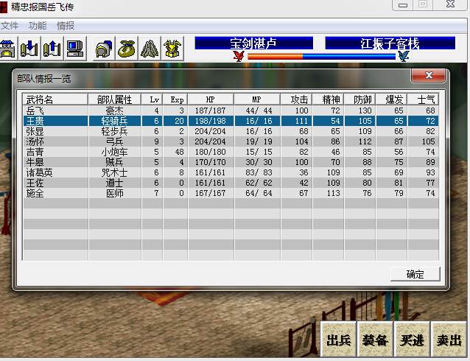Confirm with the 确定 button

click(415, 274)
